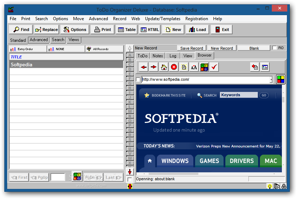Open the Log record tab
The width and height of the screenshot is (297, 199).
pyautogui.click(x=173, y=56)
